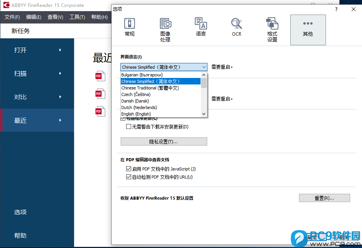
Task: Open 选项 in the left sidebar
Action: tap(20, 212)
